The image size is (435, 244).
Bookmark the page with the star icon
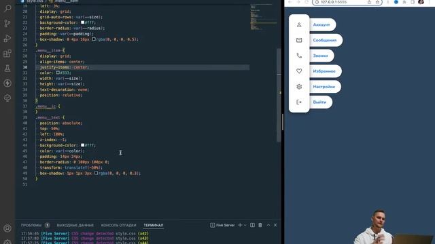377,2
